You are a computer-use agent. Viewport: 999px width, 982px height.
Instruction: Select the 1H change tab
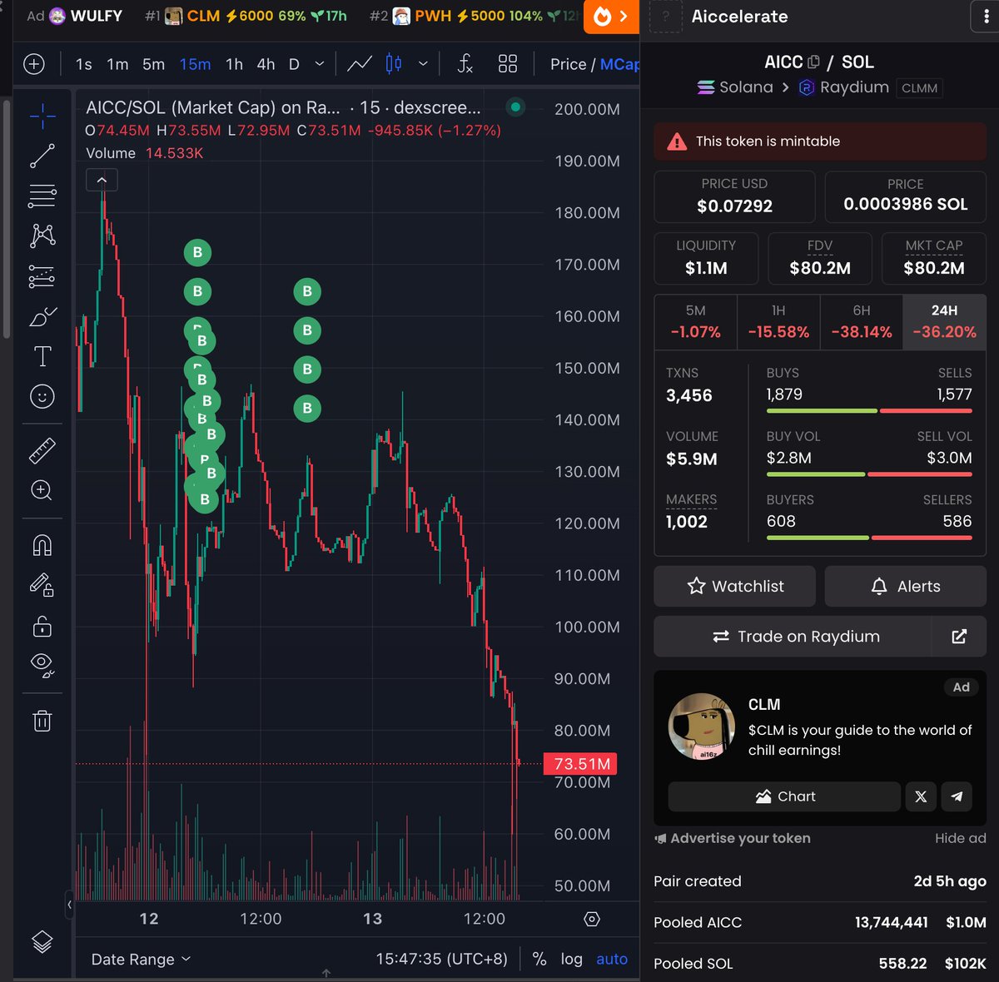(778, 321)
